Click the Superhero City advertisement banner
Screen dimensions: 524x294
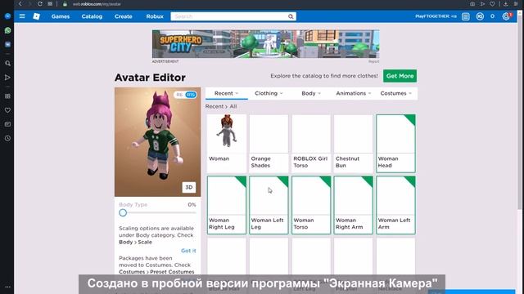click(265, 43)
